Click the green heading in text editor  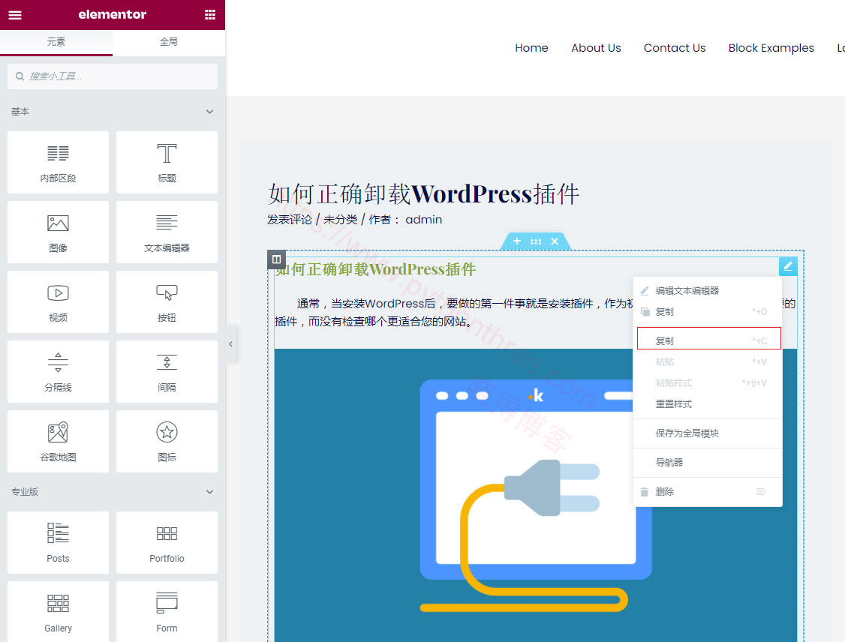click(x=376, y=269)
